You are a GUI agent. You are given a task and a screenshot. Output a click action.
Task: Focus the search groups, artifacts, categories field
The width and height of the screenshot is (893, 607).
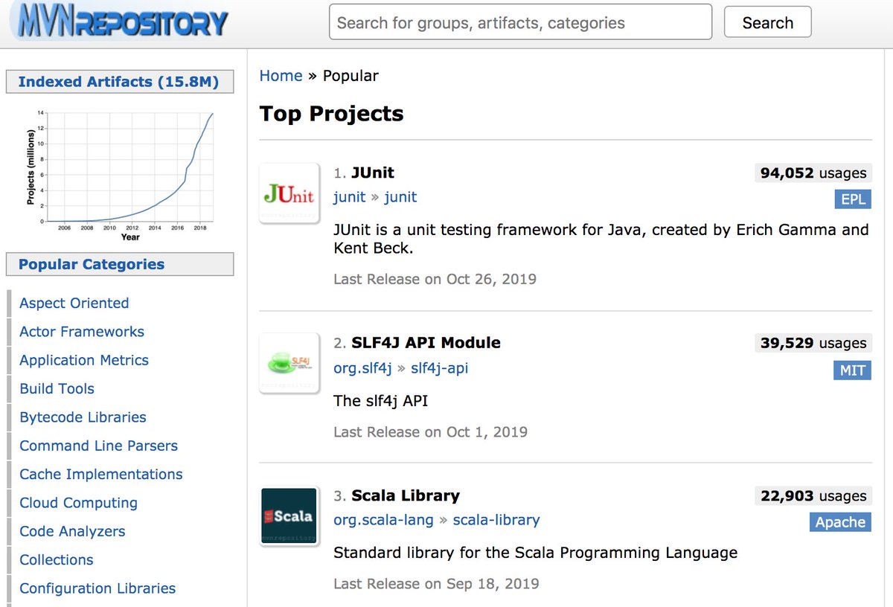[520, 22]
